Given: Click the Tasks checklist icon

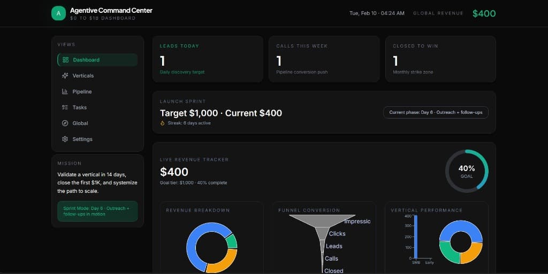Looking at the screenshot, I should tap(65, 107).
